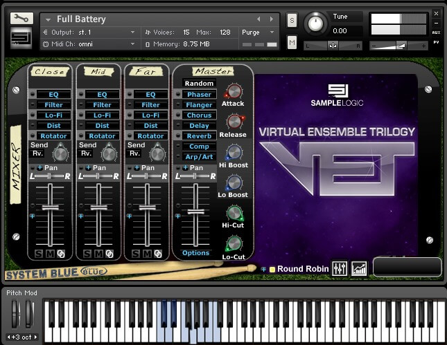The height and width of the screenshot is (345, 447).
Task: Click the Random button
Action: coord(199,84)
